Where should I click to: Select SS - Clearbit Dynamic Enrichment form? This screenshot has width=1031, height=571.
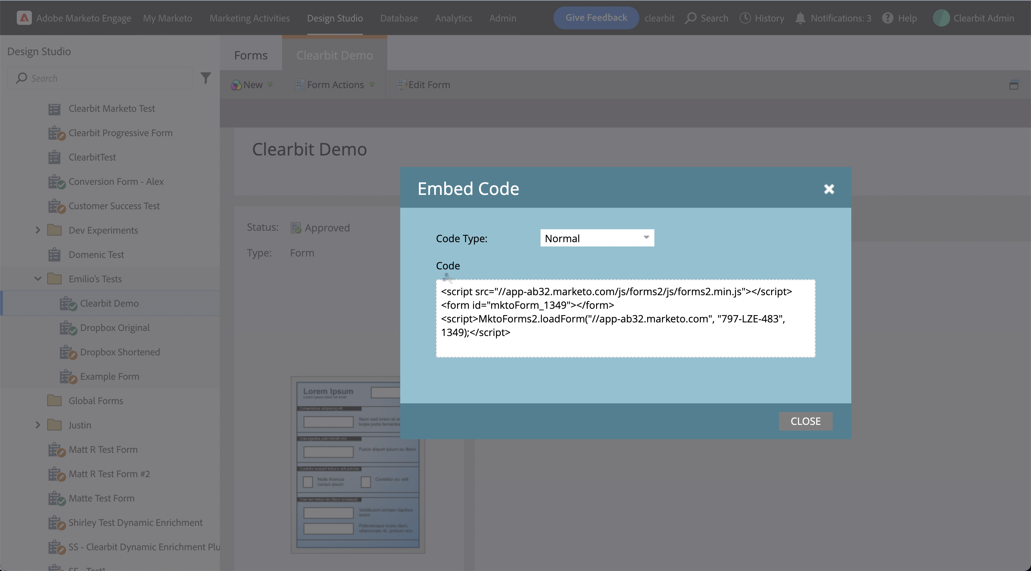point(144,547)
